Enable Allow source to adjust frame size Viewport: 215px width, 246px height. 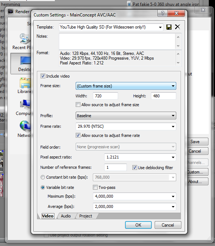coord(78,105)
